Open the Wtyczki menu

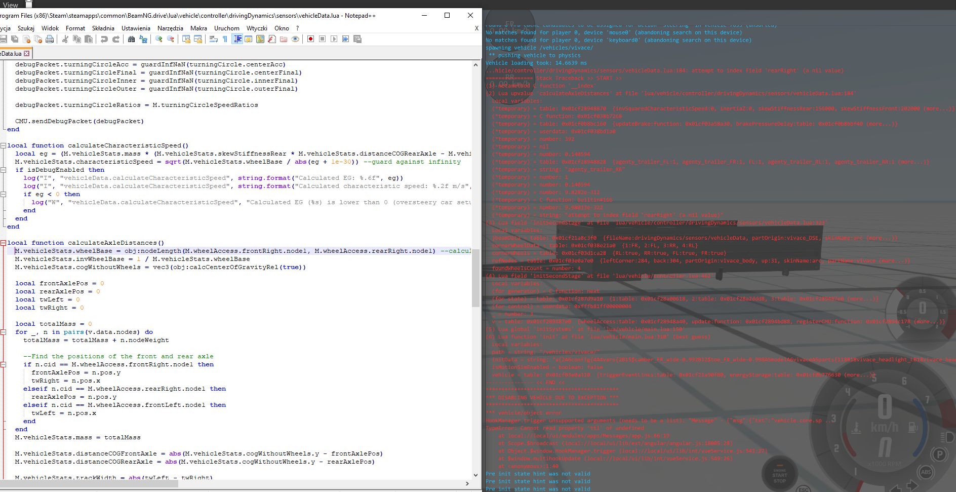point(257,28)
